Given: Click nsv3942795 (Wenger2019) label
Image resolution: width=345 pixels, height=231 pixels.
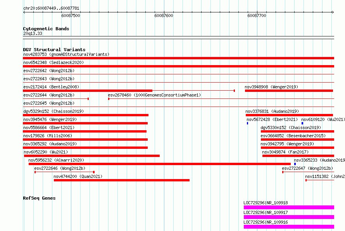Looking at the screenshot, I should click(287, 144).
